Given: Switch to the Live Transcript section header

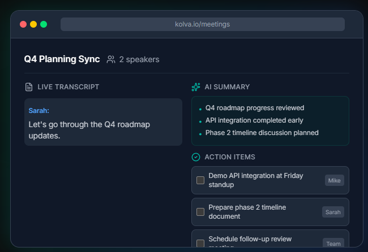Looking at the screenshot, I should (68, 87).
